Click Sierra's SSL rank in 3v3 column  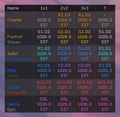click(85, 99)
